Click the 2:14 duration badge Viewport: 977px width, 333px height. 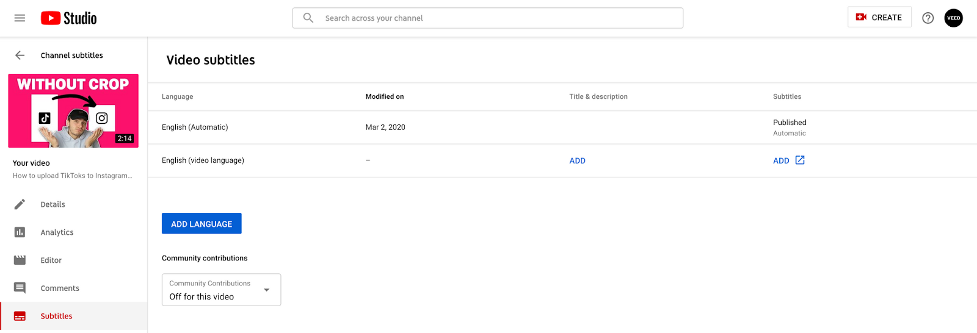[x=125, y=138]
